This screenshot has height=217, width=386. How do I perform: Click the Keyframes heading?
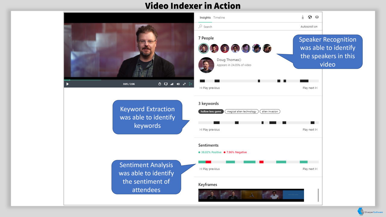[208, 185]
